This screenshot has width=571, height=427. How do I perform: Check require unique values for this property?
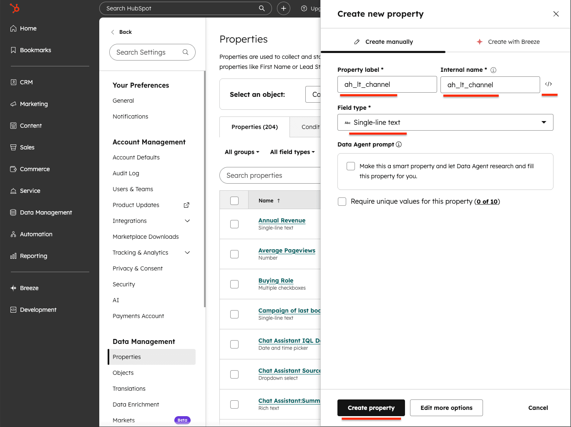[342, 201]
